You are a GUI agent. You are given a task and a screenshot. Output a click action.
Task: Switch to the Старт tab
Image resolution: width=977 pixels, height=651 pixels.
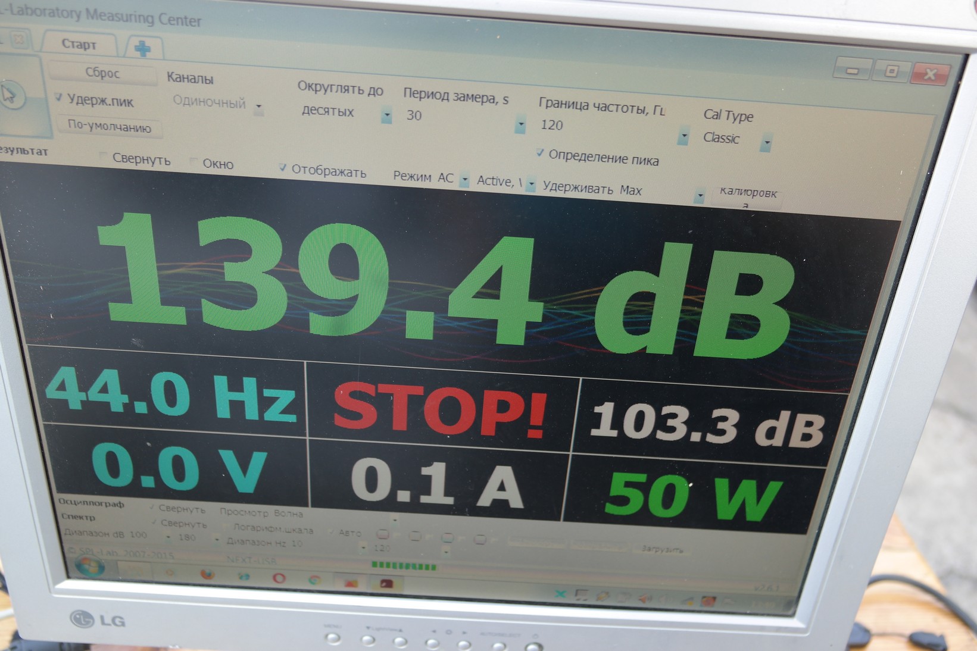tap(79, 45)
